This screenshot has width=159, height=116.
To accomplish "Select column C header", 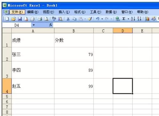I will [103, 31].
